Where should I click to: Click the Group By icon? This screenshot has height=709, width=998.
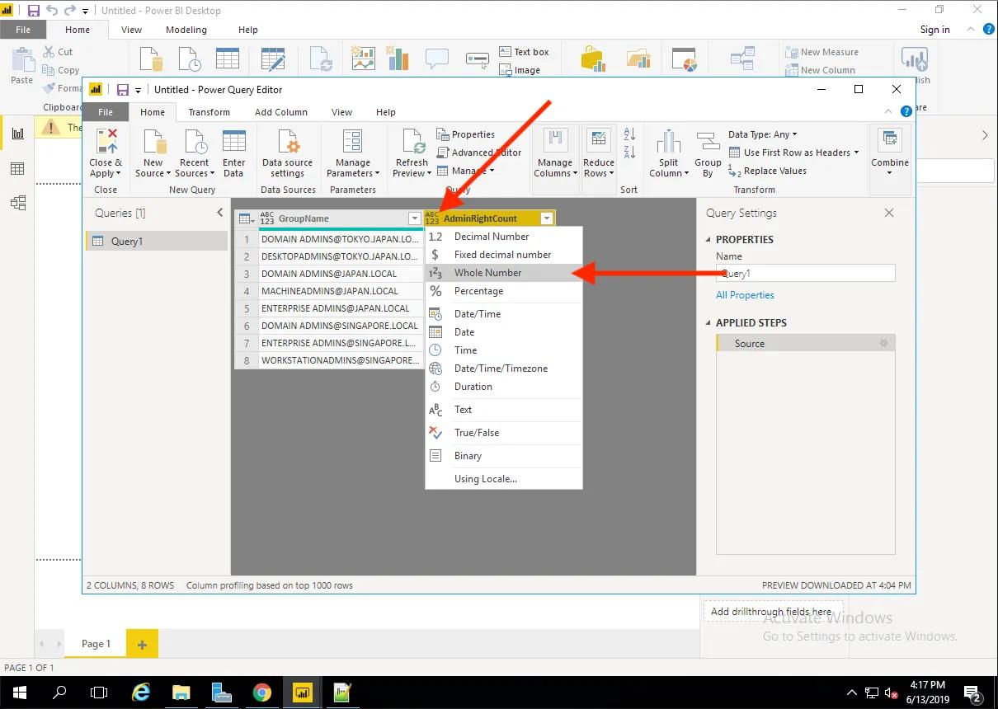pos(708,141)
